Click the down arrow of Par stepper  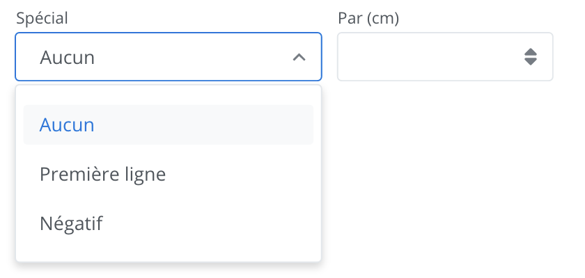[531, 62]
